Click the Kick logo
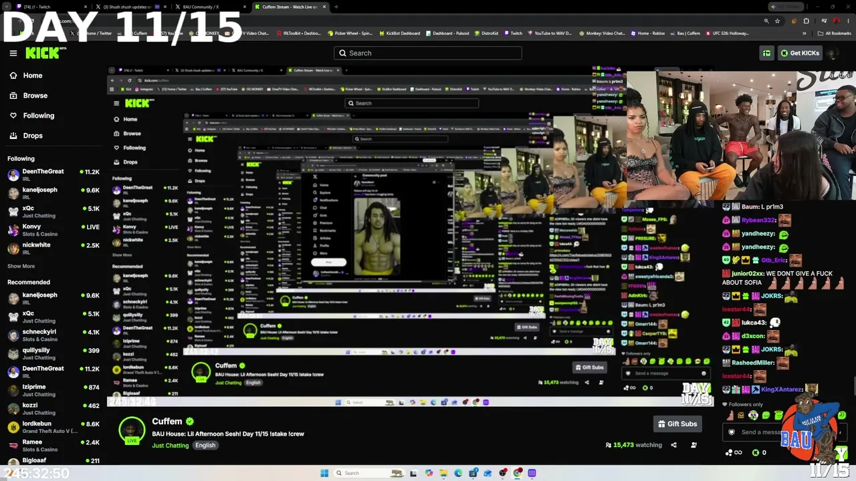Screen dimensions: 856x481 click(x=45, y=53)
